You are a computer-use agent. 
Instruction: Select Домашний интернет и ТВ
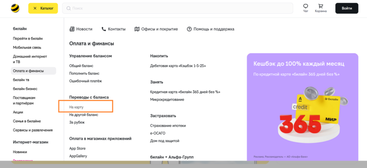pos(30,59)
